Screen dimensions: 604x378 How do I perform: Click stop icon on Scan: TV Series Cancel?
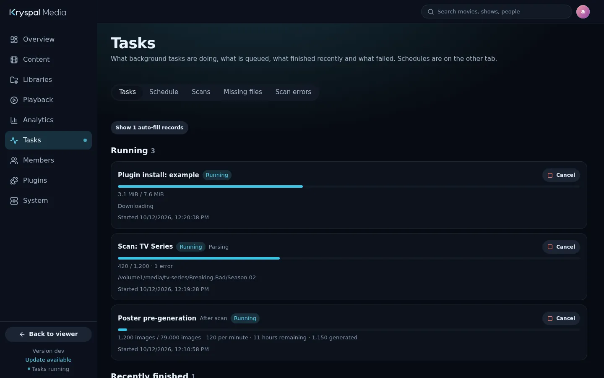click(x=550, y=247)
